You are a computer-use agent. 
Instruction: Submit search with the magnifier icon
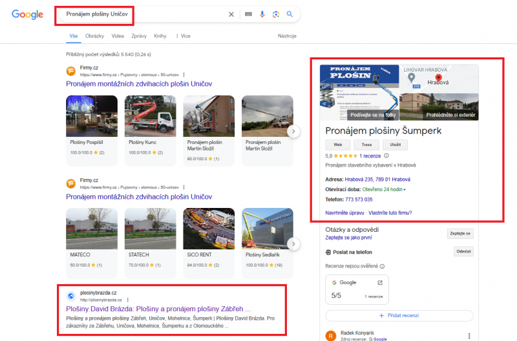[x=290, y=14]
